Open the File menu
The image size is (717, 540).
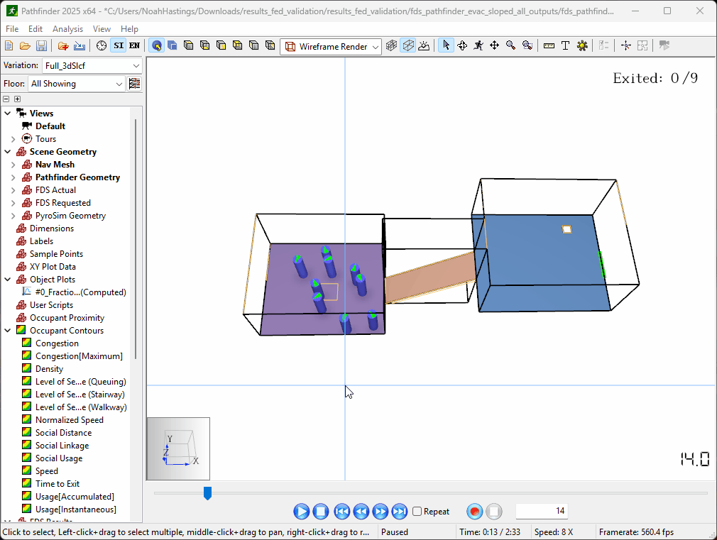(x=12, y=29)
